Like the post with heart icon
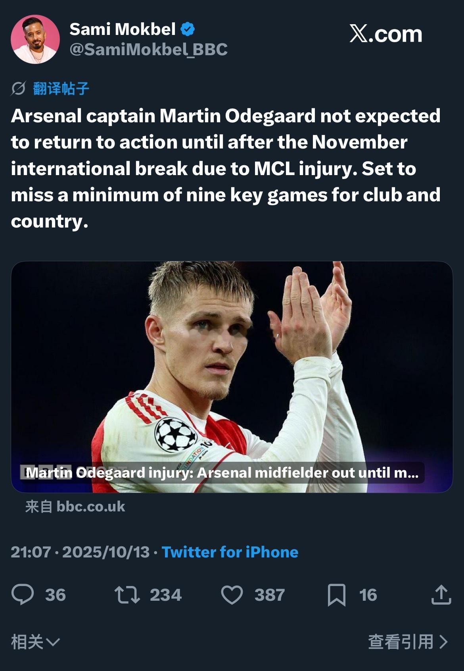This screenshot has width=464, height=671. (x=232, y=595)
